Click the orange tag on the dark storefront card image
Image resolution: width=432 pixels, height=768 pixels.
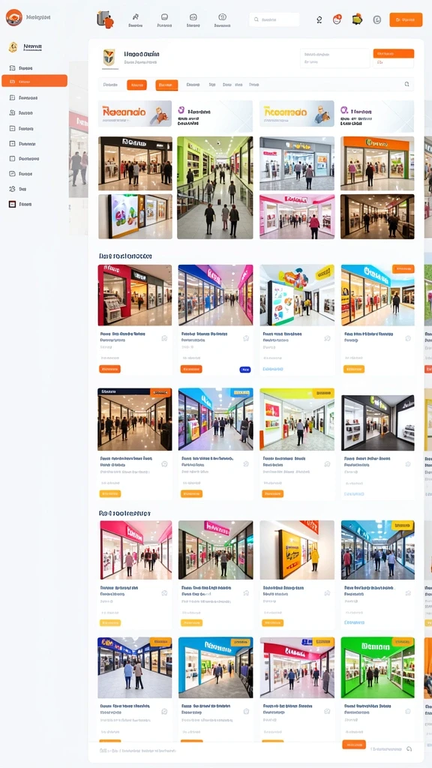click(x=160, y=392)
